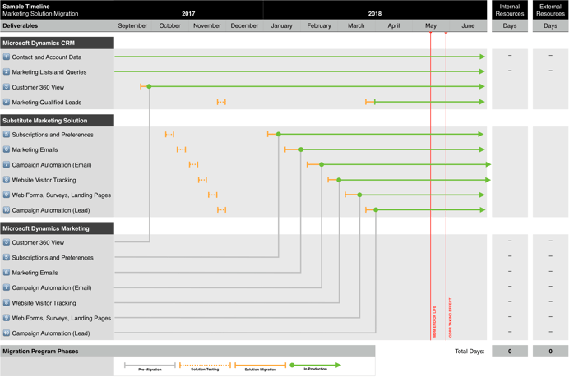This screenshot has width=569, height=377.
Task: Click the External Resources total value 0
Action: (550, 351)
